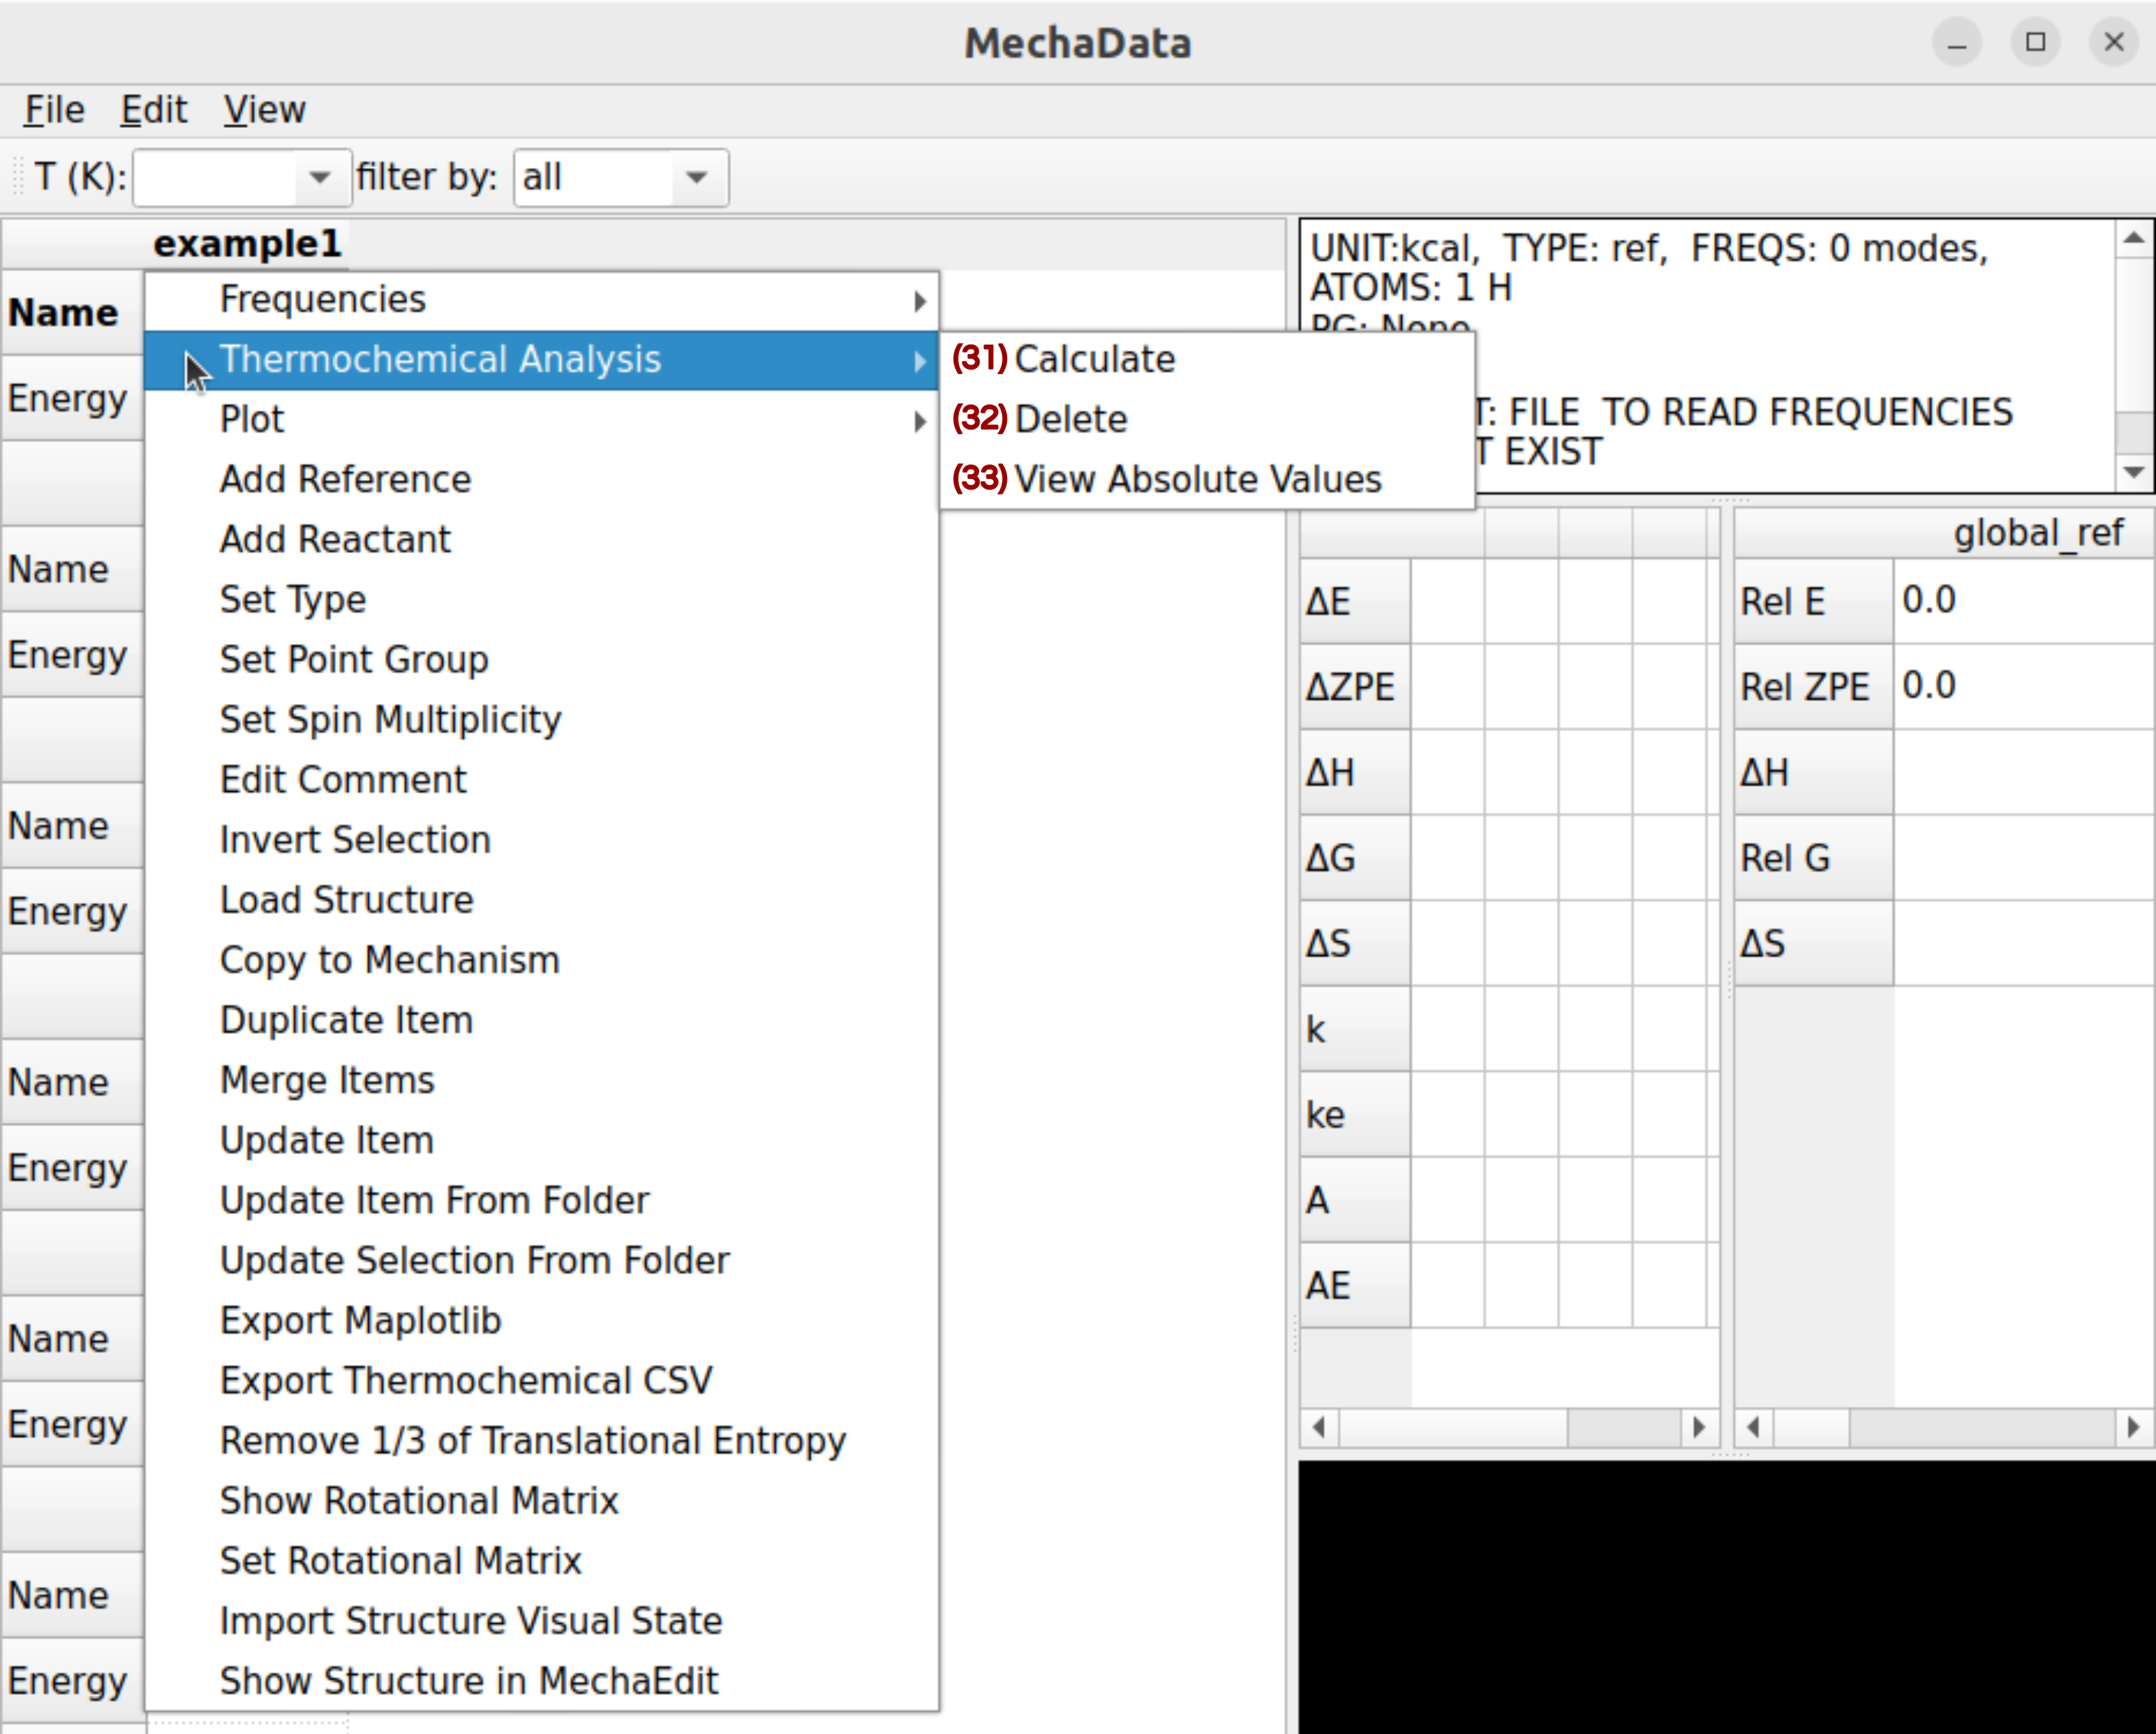The height and width of the screenshot is (1734, 2156).
Task: Select the k row header
Action: (1355, 1029)
